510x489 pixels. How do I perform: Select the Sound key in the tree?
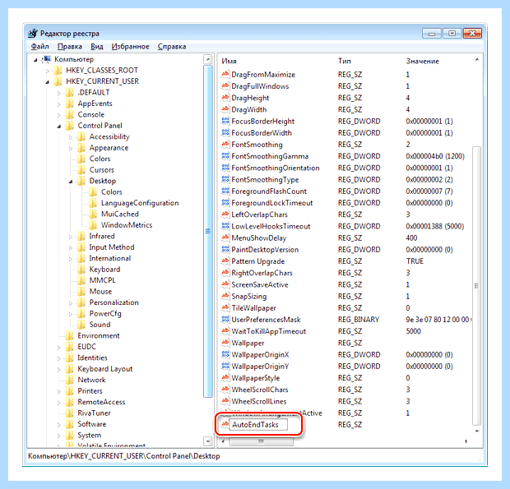pyautogui.click(x=100, y=325)
